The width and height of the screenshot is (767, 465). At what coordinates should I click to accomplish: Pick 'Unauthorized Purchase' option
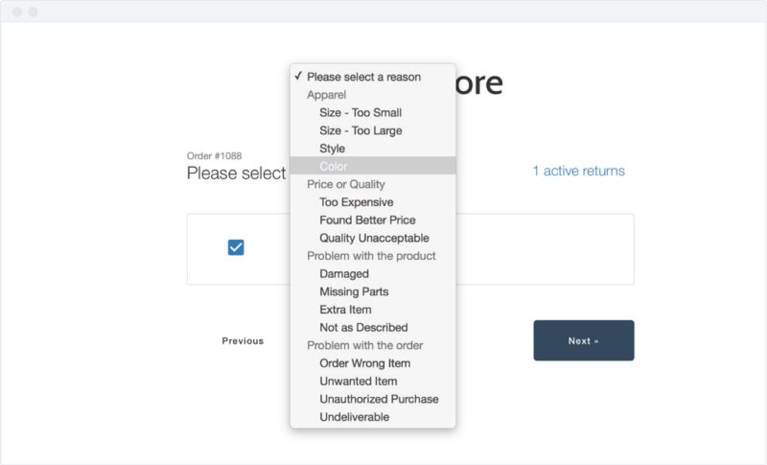[x=379, y=399]
